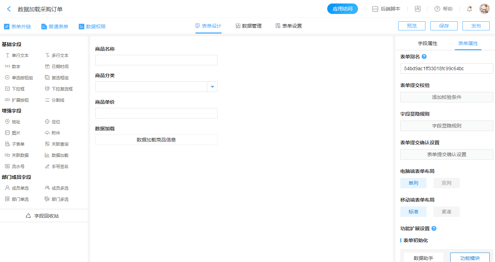Image resolution: width=495 pixels, height=262 pixels.
Task: Click the 数据加载商品信息 load button
Action: [x=156, y=140]
